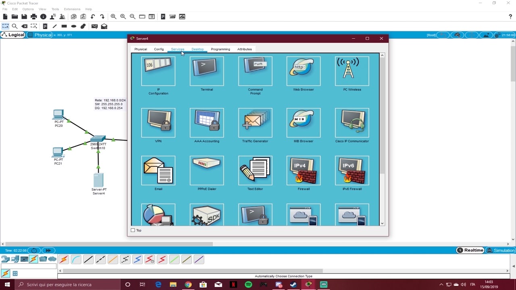Open the Text Editor app
The height and width of the screenshot is (290, 516).
[x=255, y=170]
